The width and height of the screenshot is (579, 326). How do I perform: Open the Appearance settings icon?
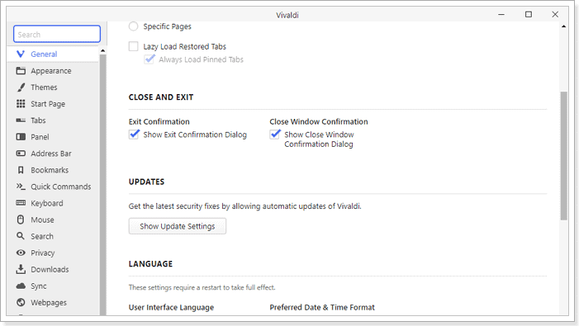pos(21,71)
